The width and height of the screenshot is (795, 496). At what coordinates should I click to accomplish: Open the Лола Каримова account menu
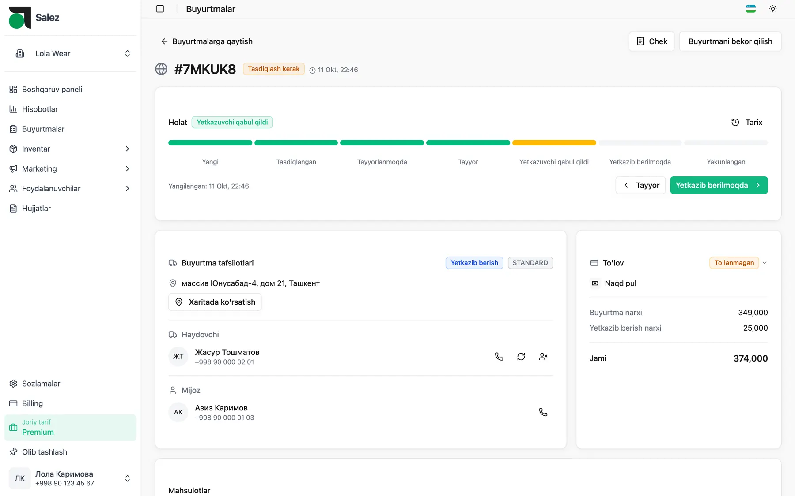tap(71, 478)
